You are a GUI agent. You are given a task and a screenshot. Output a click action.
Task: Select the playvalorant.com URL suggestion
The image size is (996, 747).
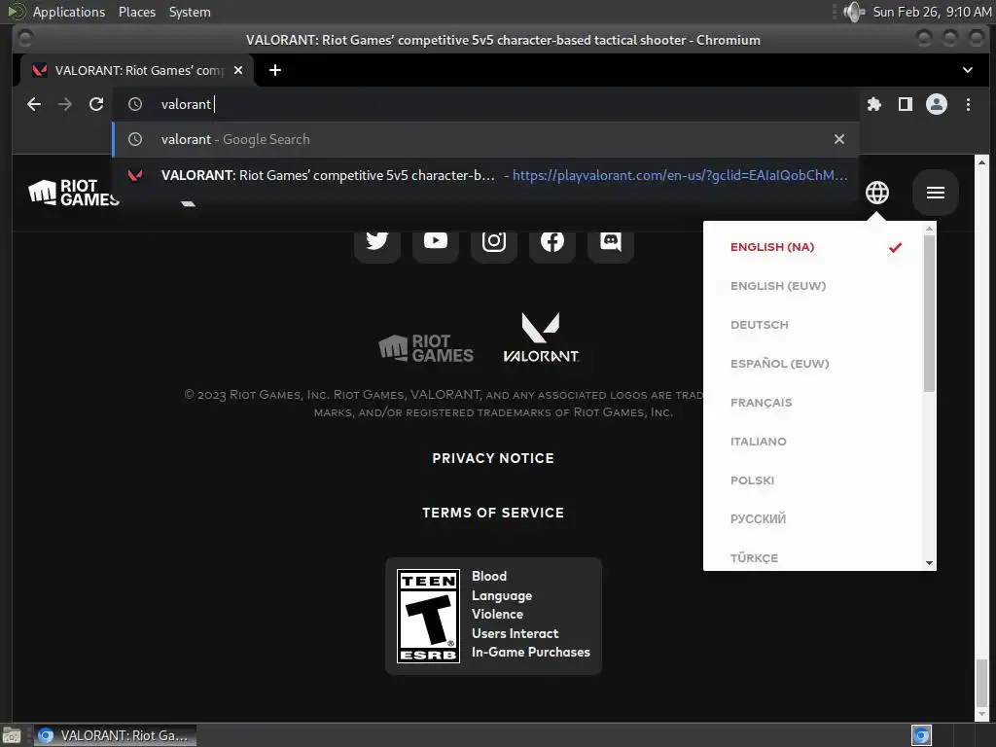[x=485, y=175]
